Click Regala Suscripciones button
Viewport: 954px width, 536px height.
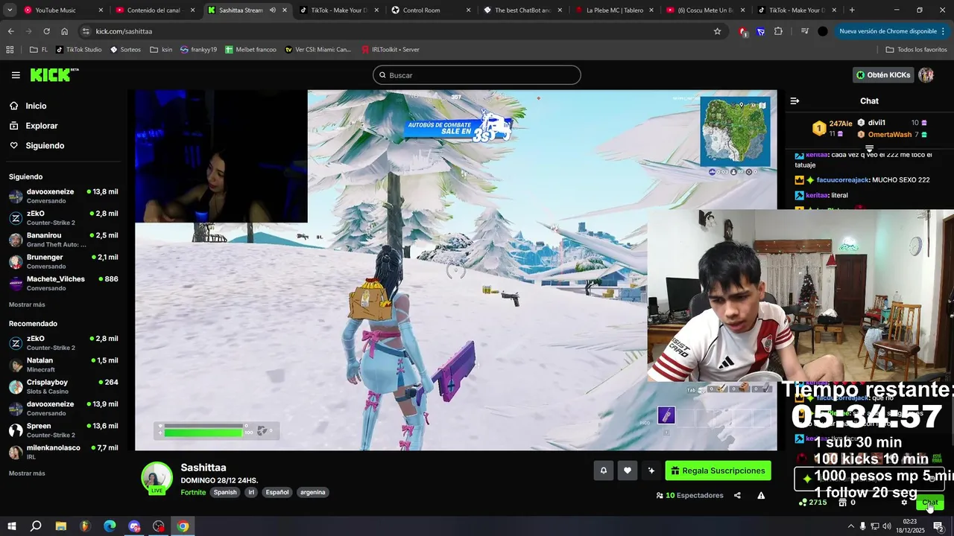pyautogui.click(x=718, y=470)
